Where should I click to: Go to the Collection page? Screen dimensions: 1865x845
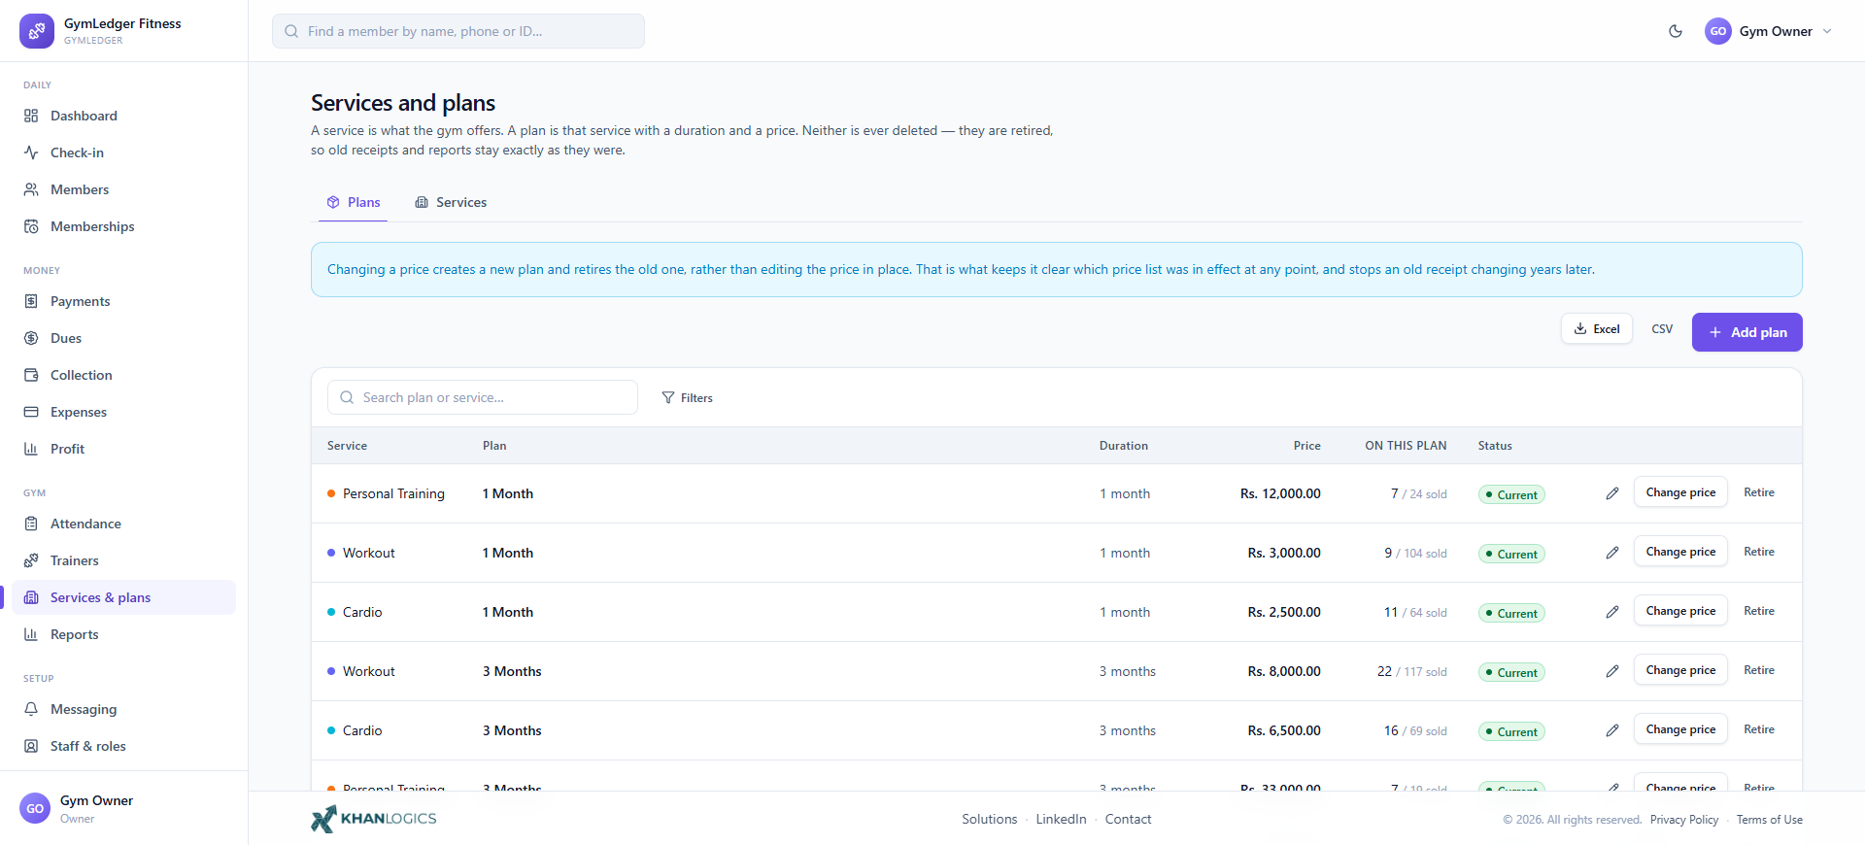coord(123,375)
